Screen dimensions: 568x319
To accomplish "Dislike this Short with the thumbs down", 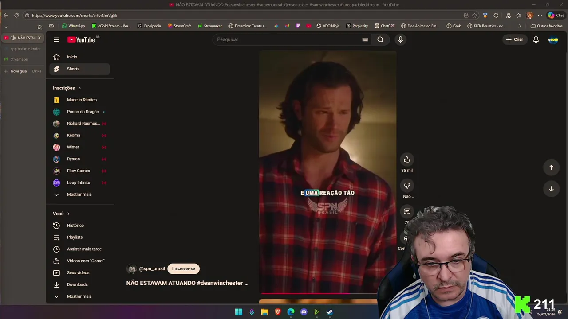I will (407, 185).
